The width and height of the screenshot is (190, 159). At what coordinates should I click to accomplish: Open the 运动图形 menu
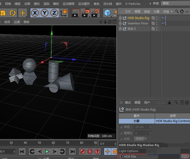click(x=84, y=4)
